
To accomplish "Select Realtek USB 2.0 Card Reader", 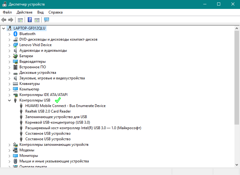I will coord(48,111).
